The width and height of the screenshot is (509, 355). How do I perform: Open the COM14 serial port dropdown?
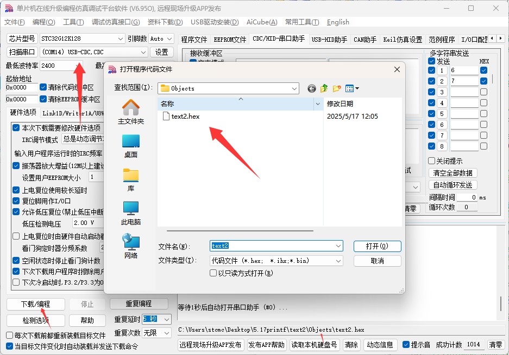pos(143,52)
